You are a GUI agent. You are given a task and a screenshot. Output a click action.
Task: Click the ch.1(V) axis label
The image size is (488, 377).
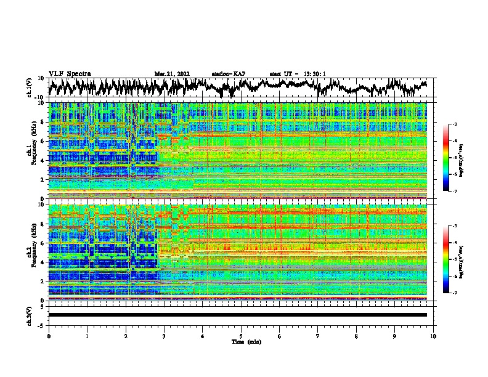29,87
